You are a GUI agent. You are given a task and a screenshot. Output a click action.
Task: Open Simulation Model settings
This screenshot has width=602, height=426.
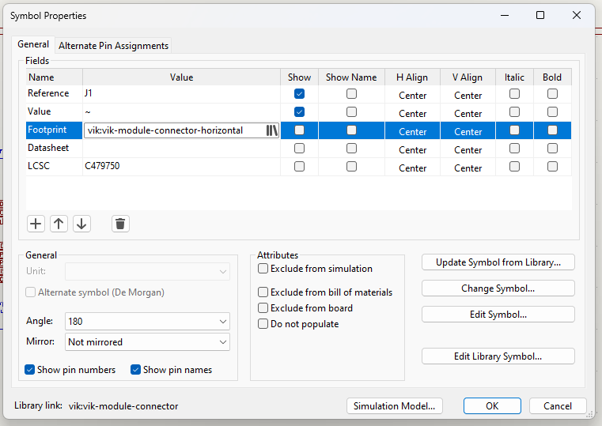394,406
